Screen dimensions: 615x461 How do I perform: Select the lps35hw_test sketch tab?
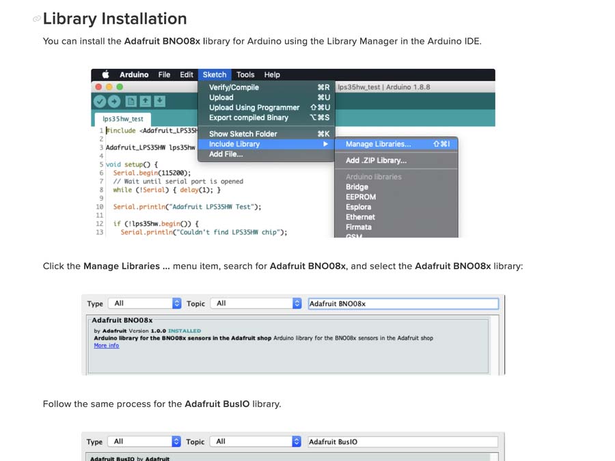123,119
